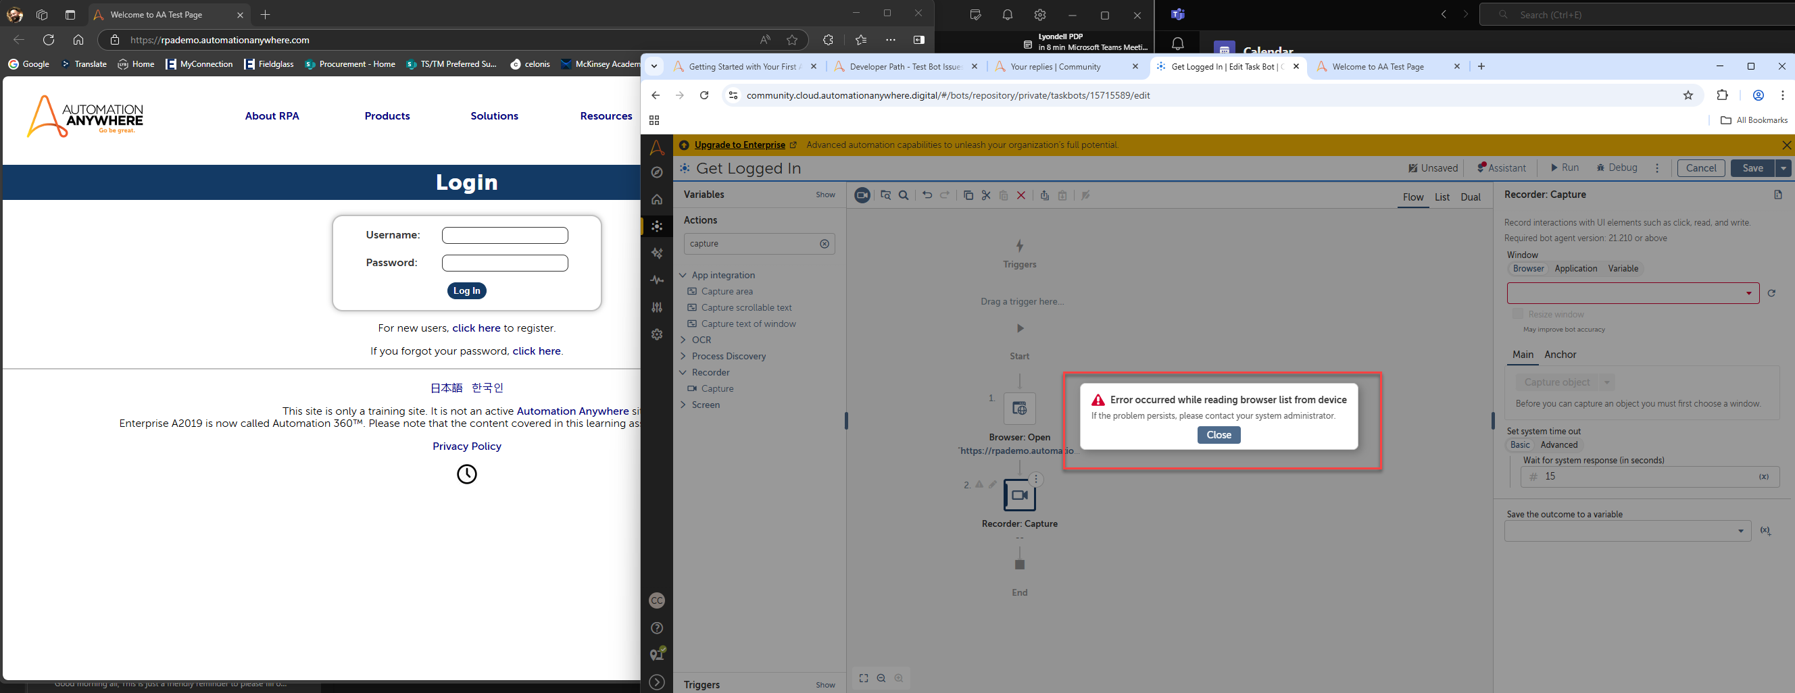Switch to Dual view

pos(1471,197)
